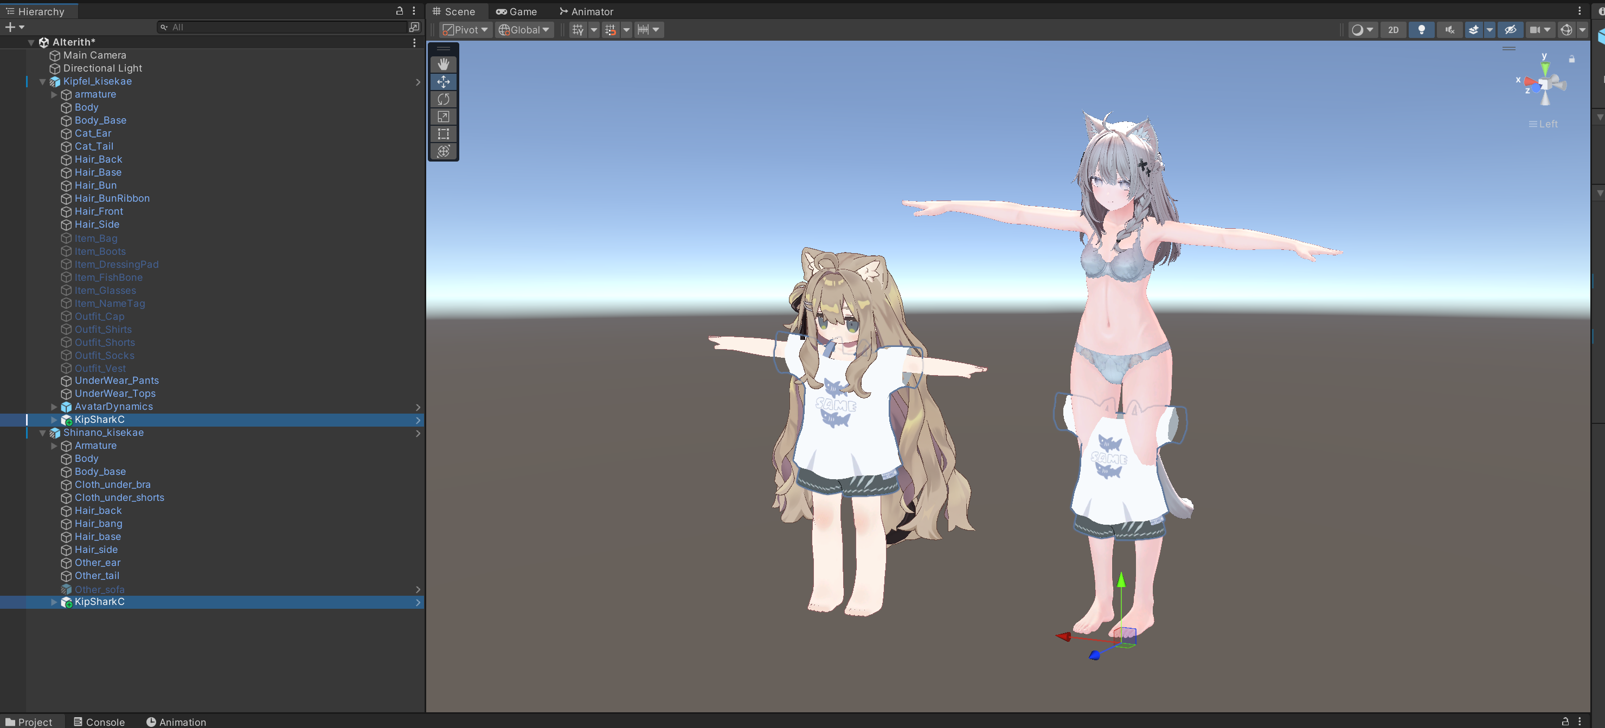
Task: Expand the Armature under Shinano_kisekae
Action: [54, 446]
